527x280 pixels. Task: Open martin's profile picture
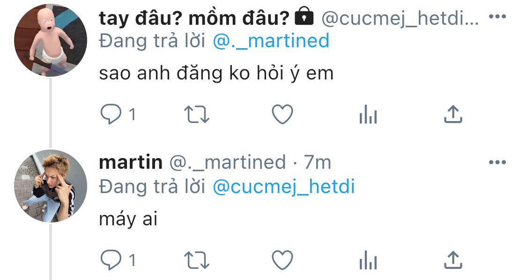(51, 186)
